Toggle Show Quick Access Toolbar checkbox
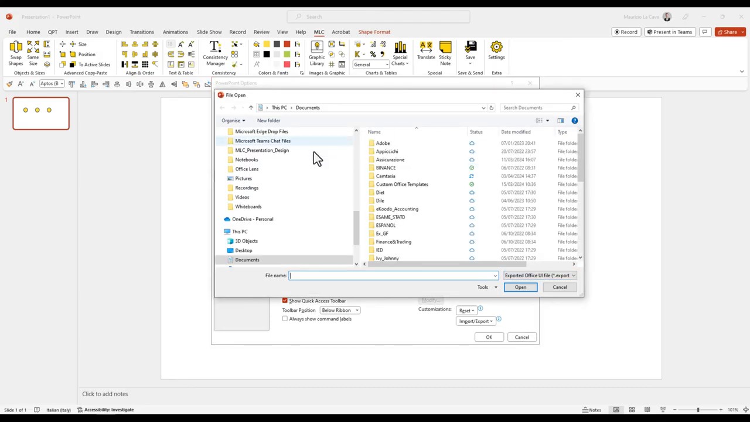 (285, 301)
